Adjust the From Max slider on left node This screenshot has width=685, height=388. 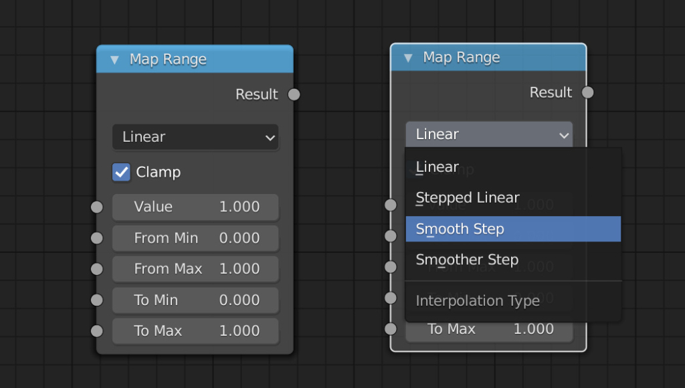pos(195,269)
